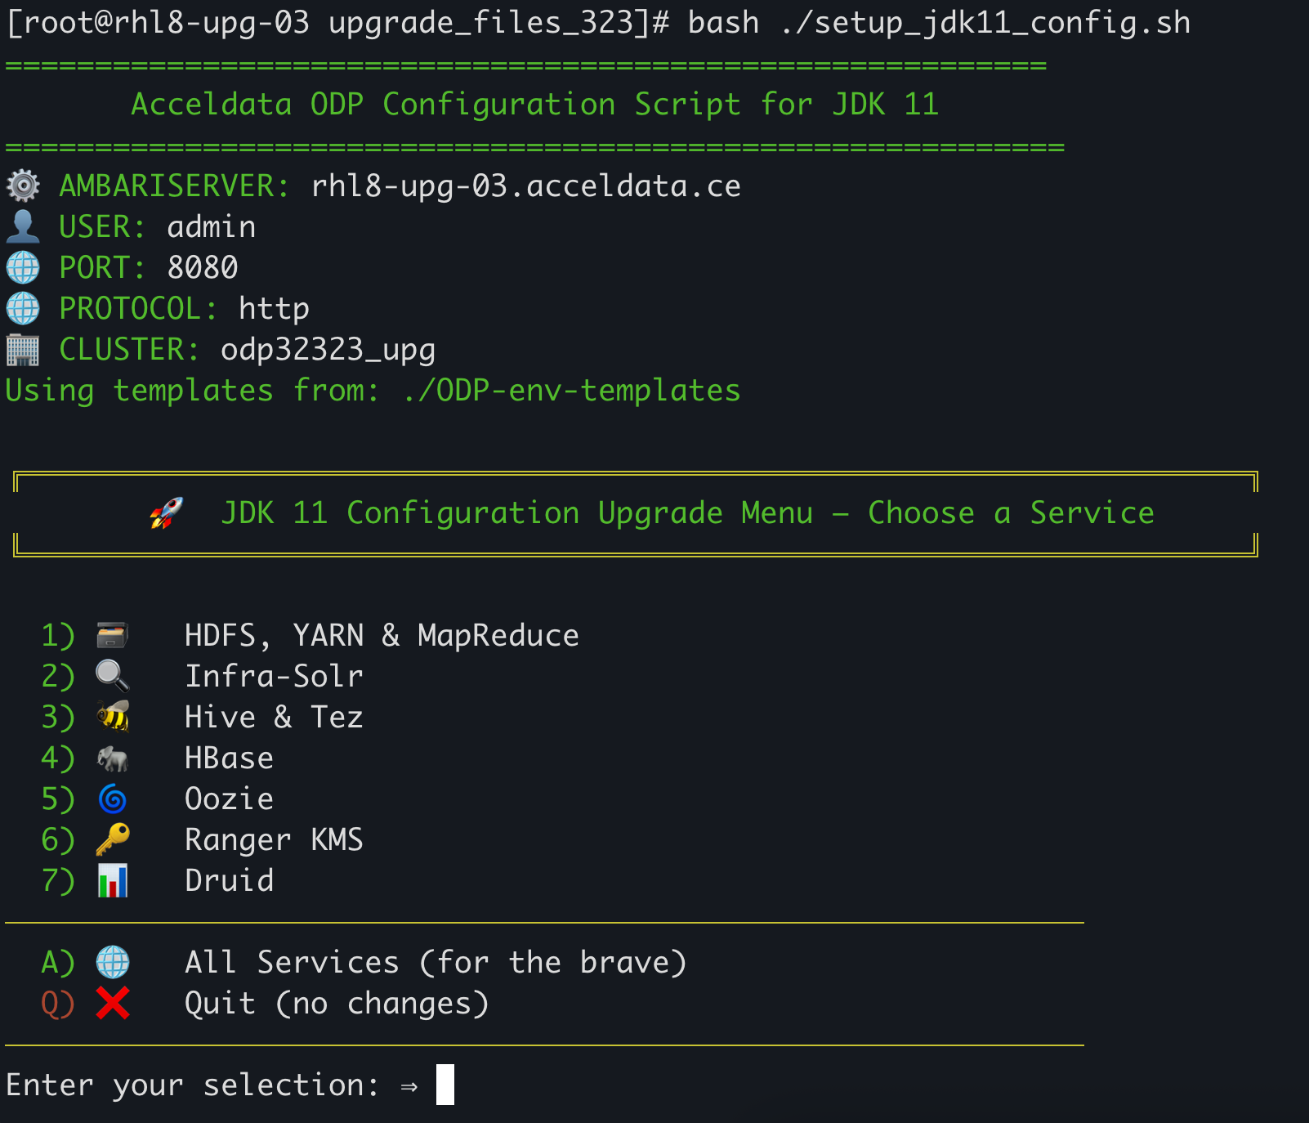The height and width of the screenshot is (1123, 1309).
Task: Click Quit (no changes) option
Action: 337,1003
